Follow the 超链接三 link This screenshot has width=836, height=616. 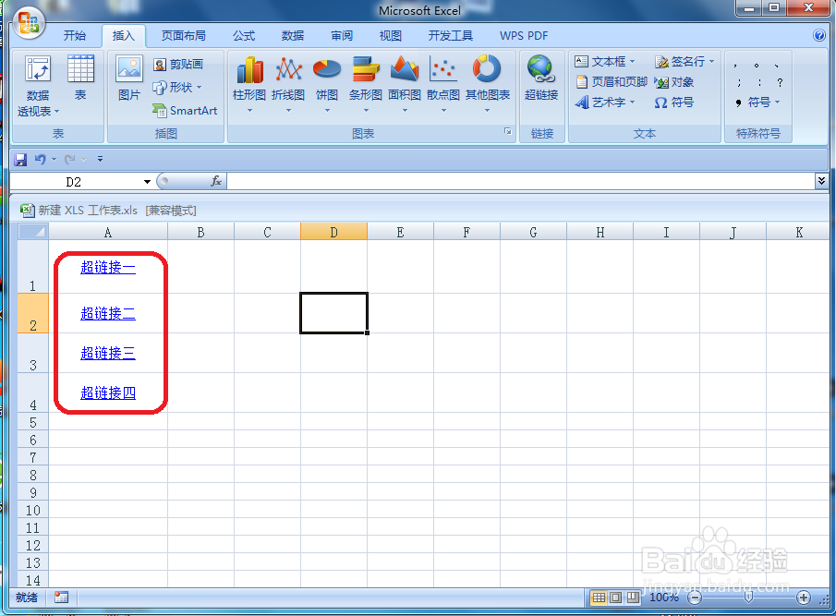(108, 353)
